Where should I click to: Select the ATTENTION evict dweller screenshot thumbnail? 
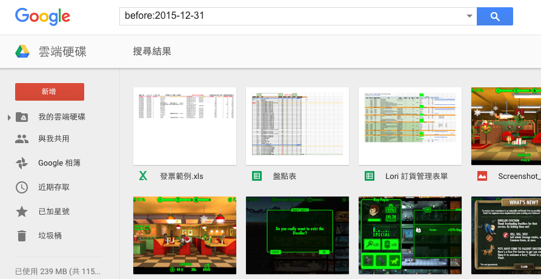click(297, 235)
